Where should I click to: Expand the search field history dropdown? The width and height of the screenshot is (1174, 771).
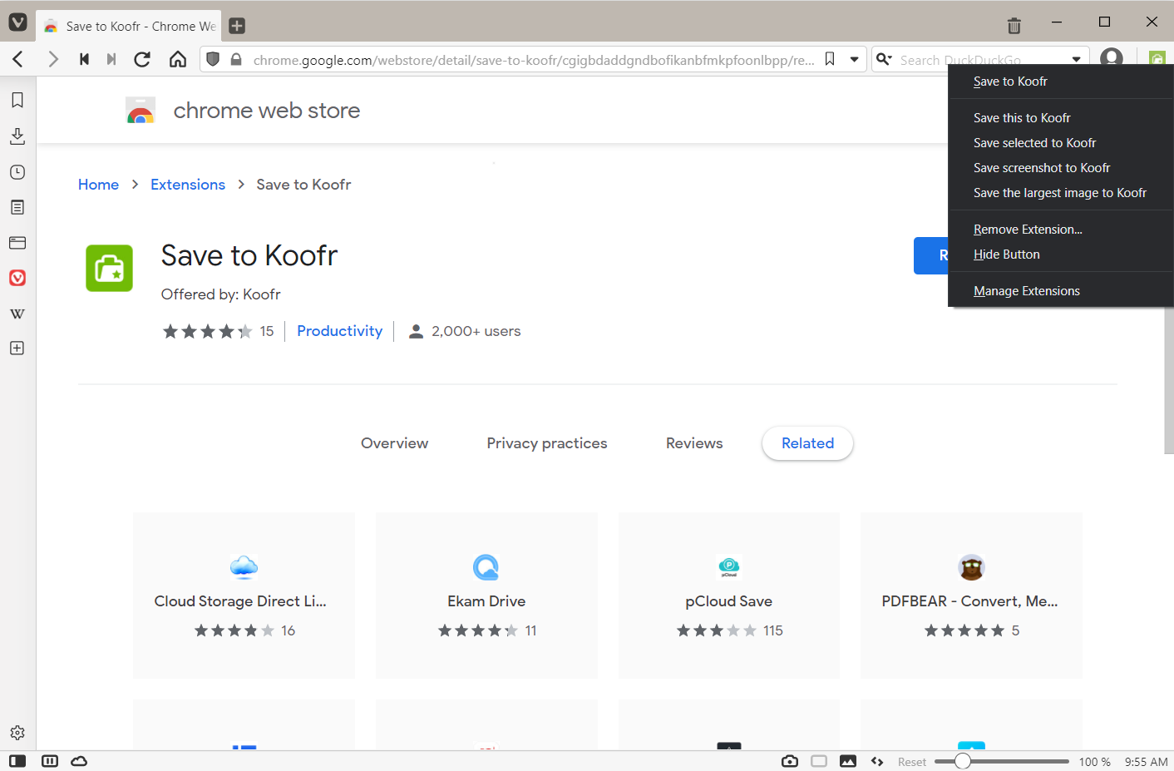(1076, 60)
